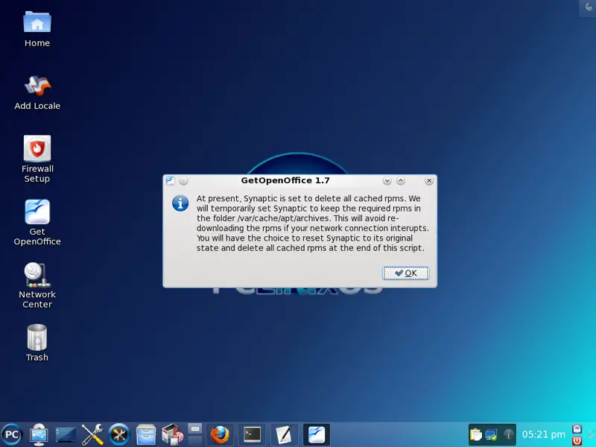Open the Home folder desktop icon
The width and height of the screenshot is (596, 447).
point(37,29)
